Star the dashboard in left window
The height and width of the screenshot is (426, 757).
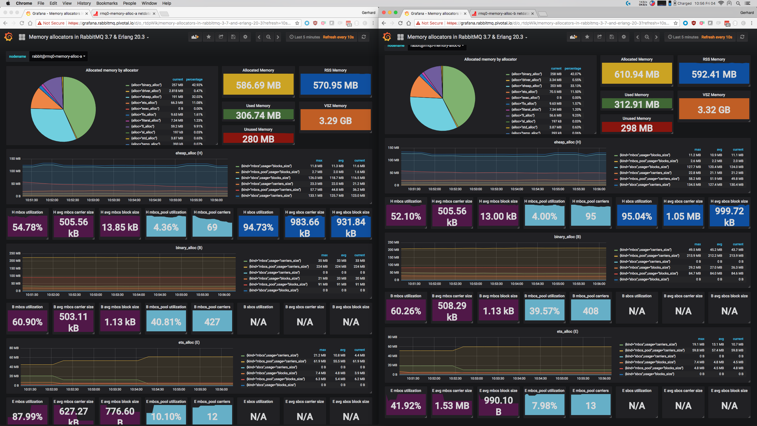tap(209, 37)
